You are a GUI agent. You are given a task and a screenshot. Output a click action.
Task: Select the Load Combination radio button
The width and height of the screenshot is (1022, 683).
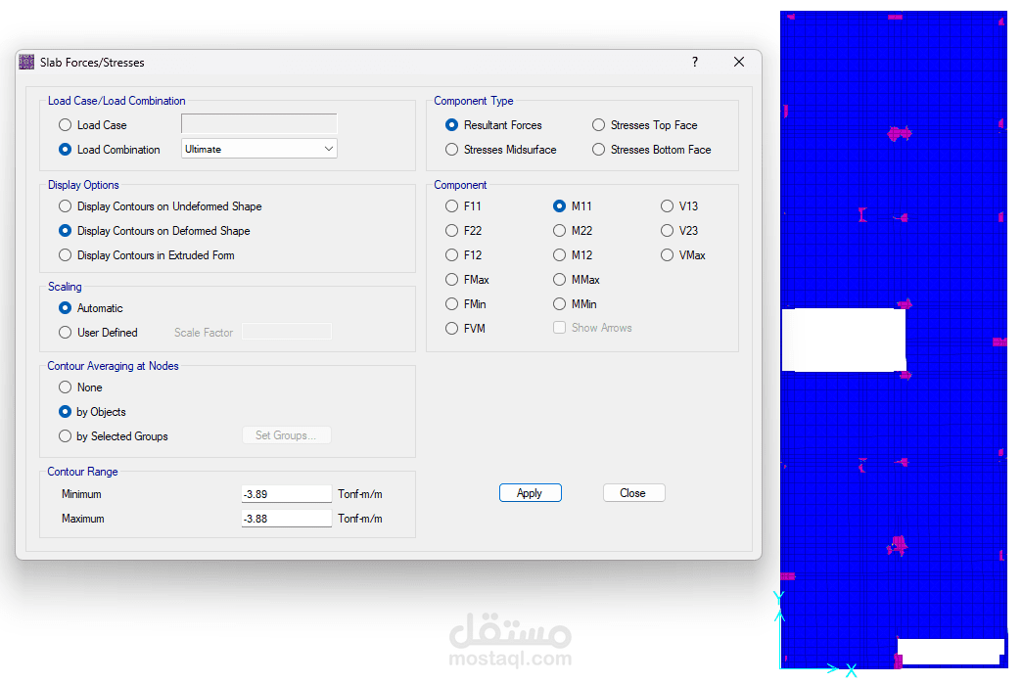(66, 150)
